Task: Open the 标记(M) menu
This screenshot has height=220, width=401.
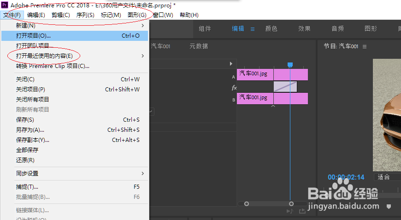Action: 111,15
